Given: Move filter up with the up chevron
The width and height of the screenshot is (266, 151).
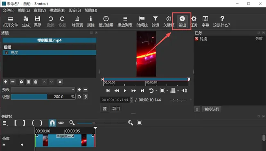Looking at the screenshot, I should (x=44, y=82).
